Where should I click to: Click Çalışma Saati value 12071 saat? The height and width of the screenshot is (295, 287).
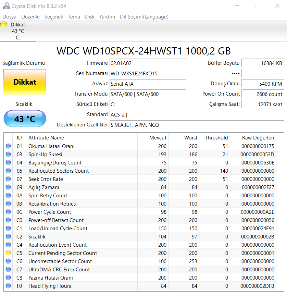[x=263, y=104]
